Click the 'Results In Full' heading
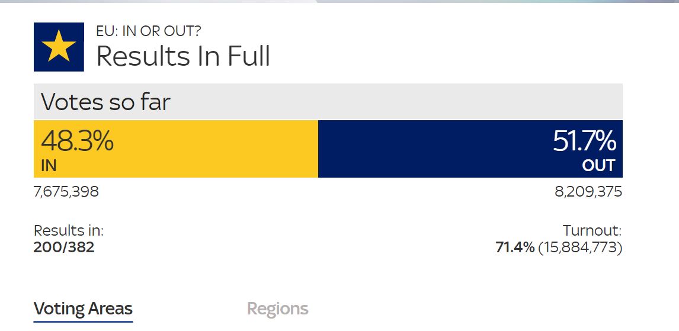Viewport: 679px width, 331px height. pos(183,56)
